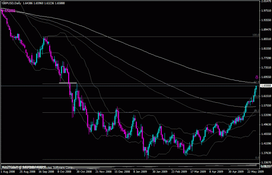272x175 pixels.
Task: Click the GBPUSD,Daily chart title text
Action: tap(11, 3)
